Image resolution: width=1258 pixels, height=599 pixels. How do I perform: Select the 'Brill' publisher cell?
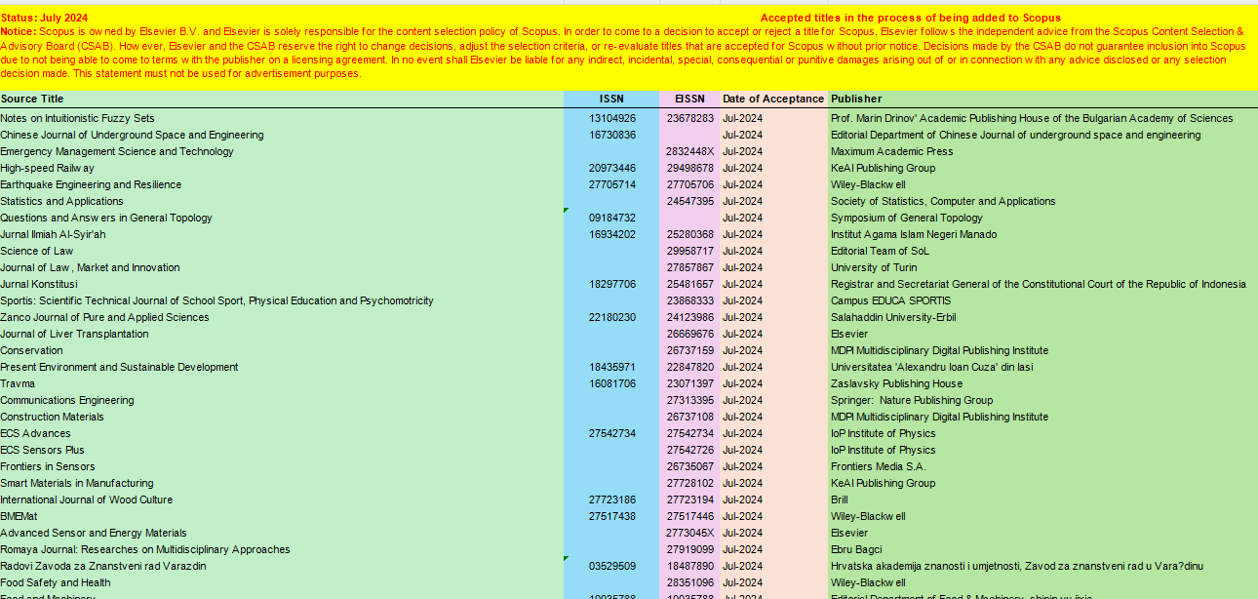pyautogui.click(x=1042, y=499)
